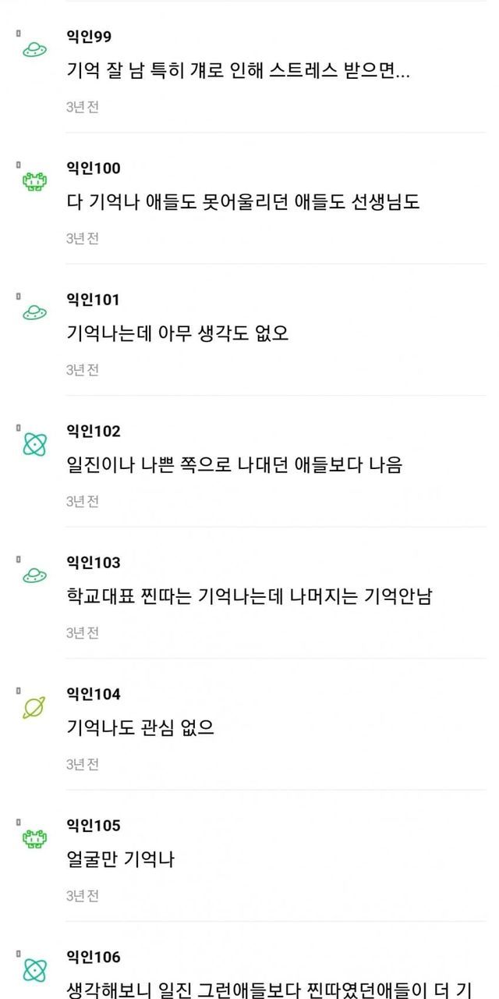Click the 익인101 comment 기억나는데 아무 생각도 없오
The height and width of the screenshot is (999, 499).
(x=178, y=334)
